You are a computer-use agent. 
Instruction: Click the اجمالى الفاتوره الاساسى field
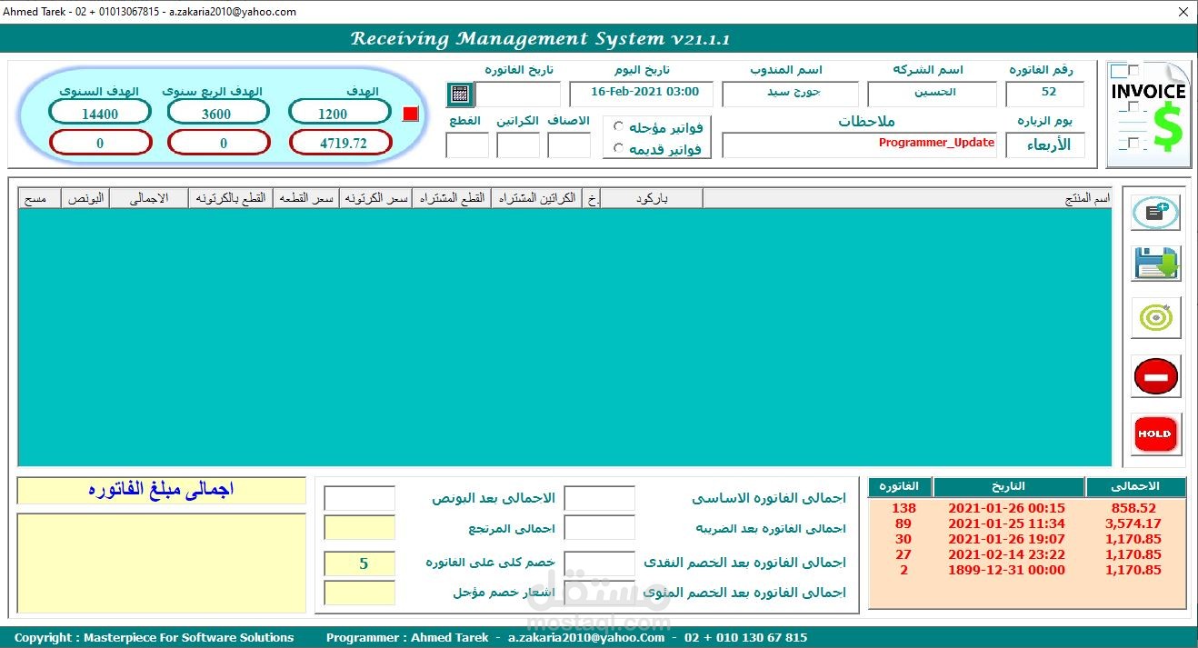pyautogui.click(x=600, y=498)
